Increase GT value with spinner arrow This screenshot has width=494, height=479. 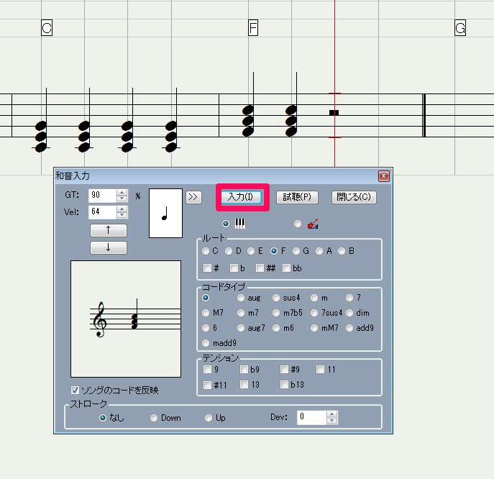click(x=122, y=192)
